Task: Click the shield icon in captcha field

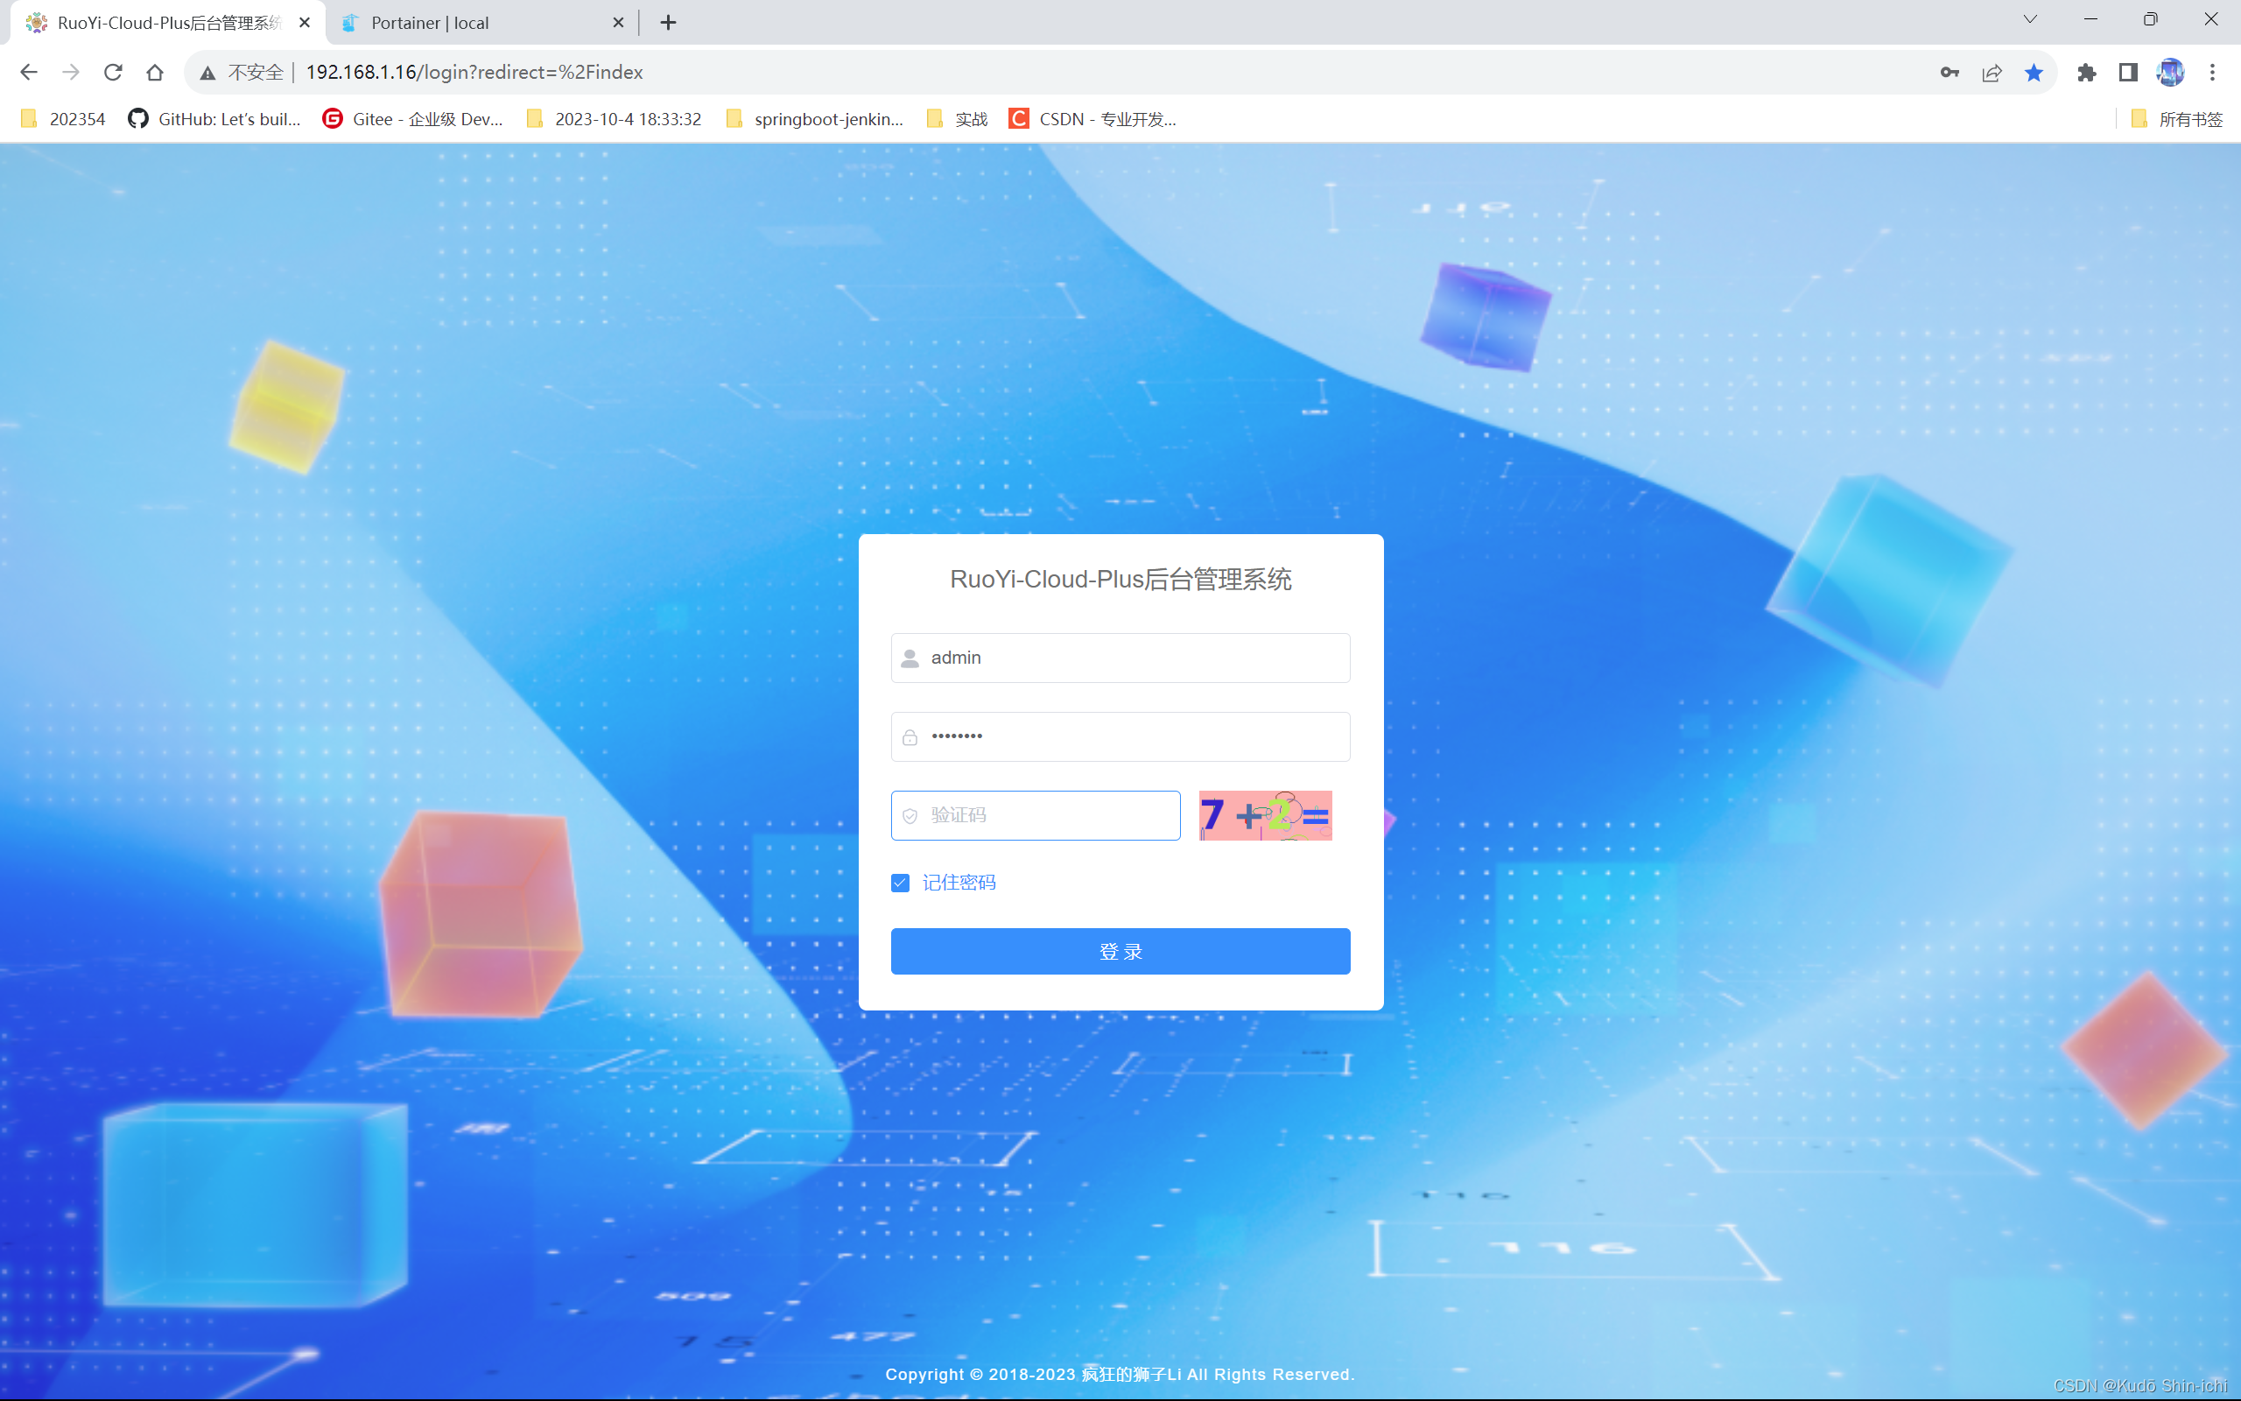Action: (x=910, y=815)
